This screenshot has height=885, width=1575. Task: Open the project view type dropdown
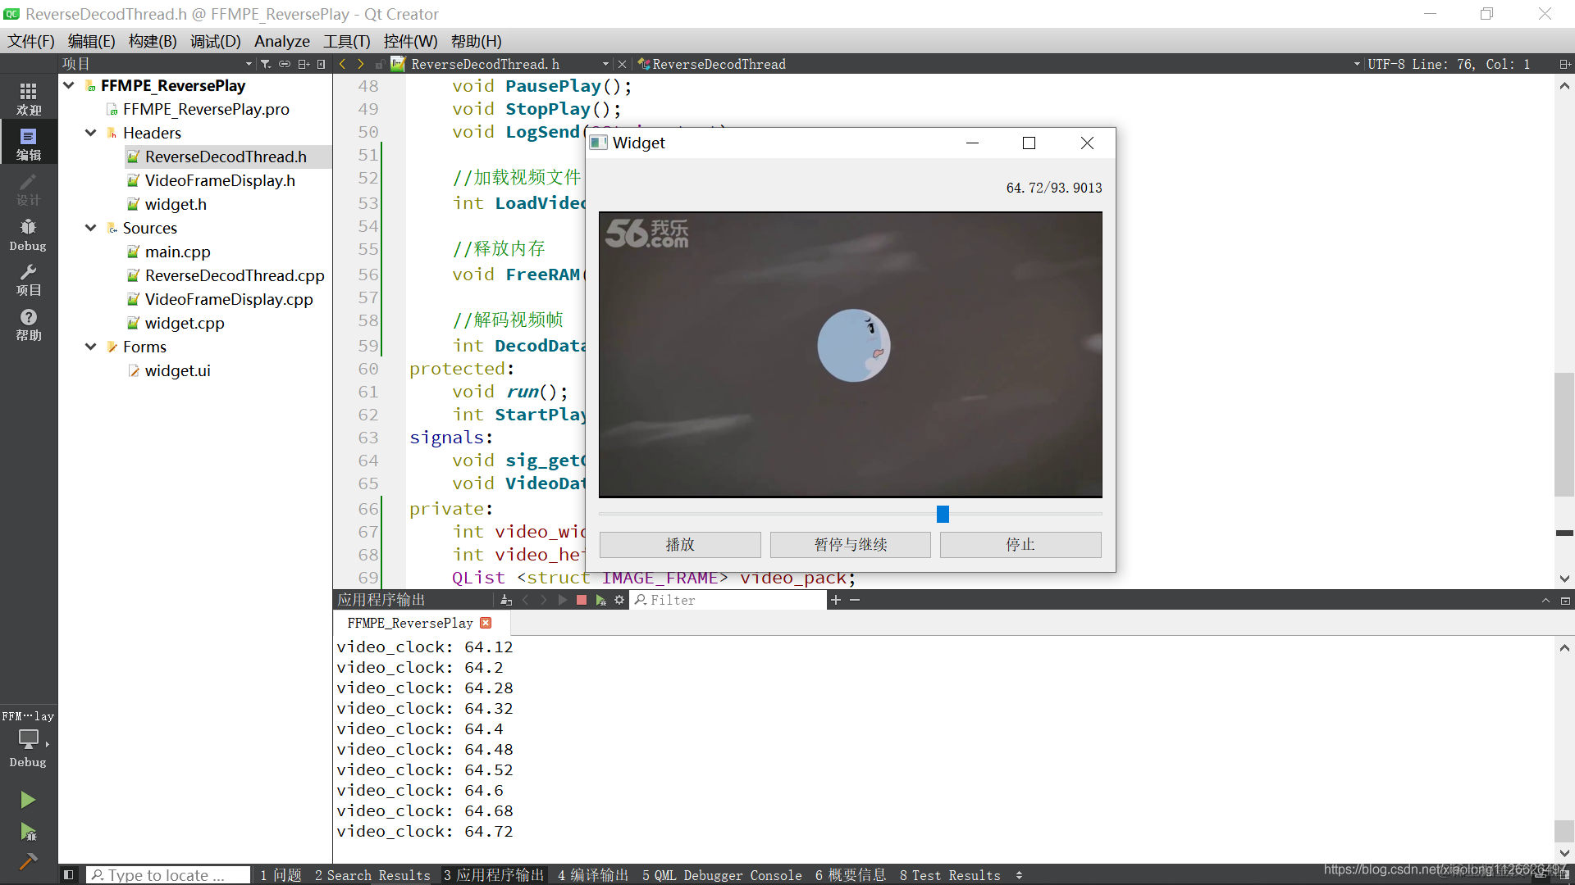[x=249, y=64]
